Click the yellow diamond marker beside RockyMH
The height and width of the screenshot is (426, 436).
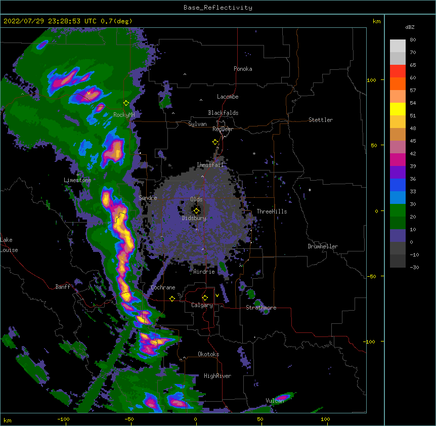tap(126, 103)
